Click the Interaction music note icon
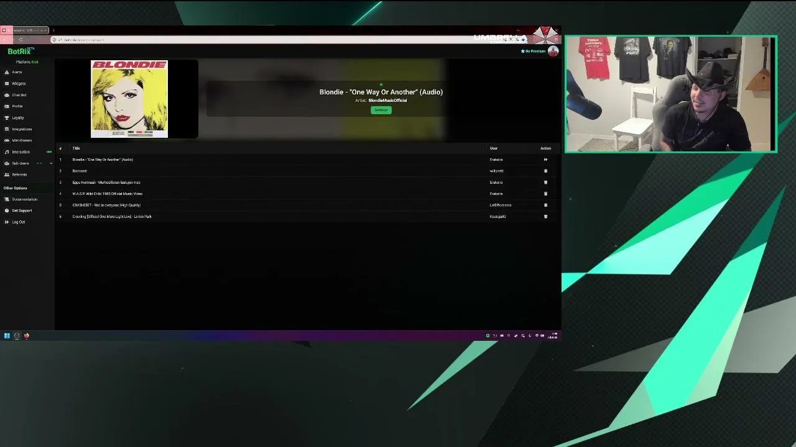This screenshot has height=447, width=796. [x=7, y=152]
